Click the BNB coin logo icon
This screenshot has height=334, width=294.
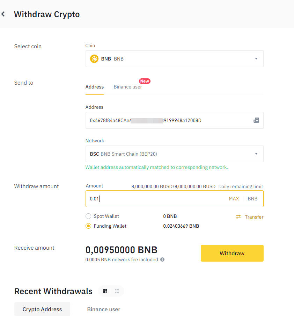pyautogui.click(x=94, y=59)
